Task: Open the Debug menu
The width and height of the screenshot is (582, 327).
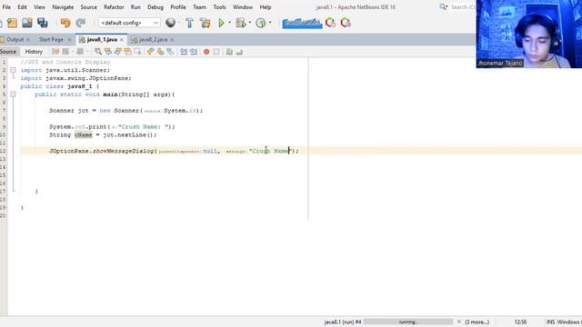Action: click(156, 7)
